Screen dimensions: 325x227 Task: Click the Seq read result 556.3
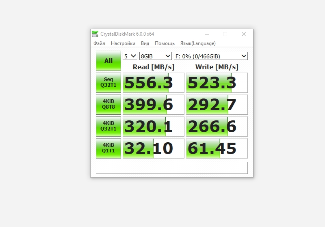click(x=154, y=82)
